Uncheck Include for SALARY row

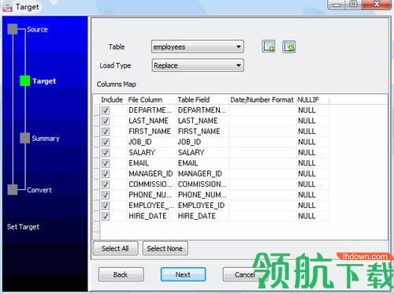click(106, 153)
